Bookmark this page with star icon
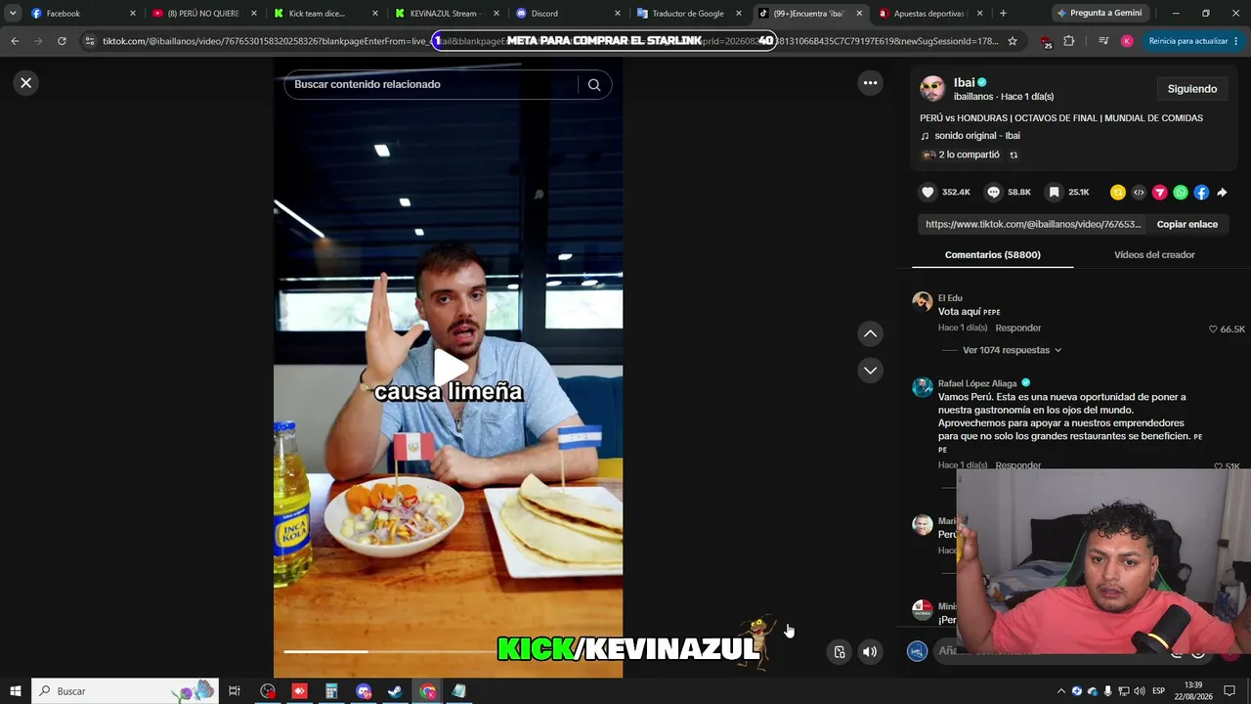This screenshot has height=704, width=1251. [x=1013, y=41]
